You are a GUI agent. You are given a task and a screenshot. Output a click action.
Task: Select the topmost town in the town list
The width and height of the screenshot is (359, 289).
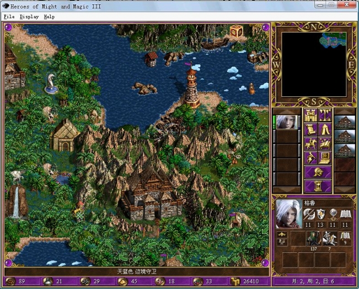pos(345,122)
